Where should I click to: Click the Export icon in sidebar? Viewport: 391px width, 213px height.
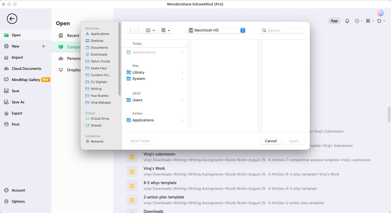point(6,113)
